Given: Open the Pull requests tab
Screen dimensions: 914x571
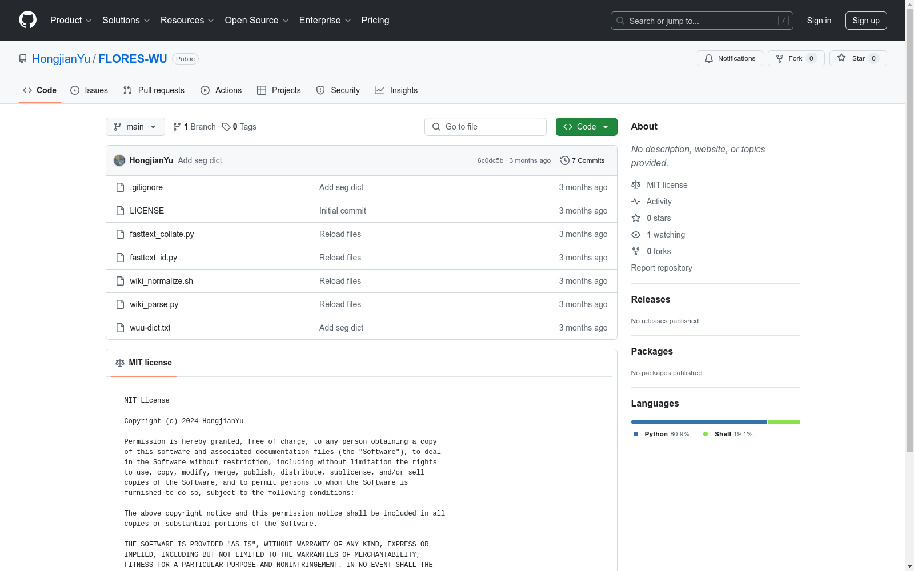Looking at the screenshot, I should coord(154,90).
